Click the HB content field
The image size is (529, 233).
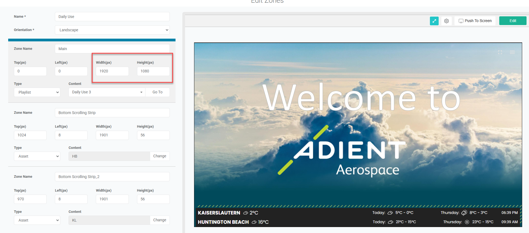[x=109, y=156]
